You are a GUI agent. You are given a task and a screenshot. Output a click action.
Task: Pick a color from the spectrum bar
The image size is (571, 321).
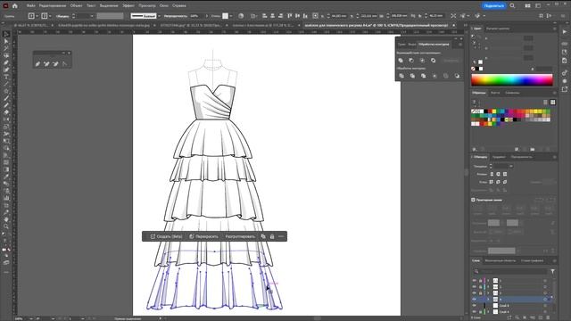tap(512, 79)
